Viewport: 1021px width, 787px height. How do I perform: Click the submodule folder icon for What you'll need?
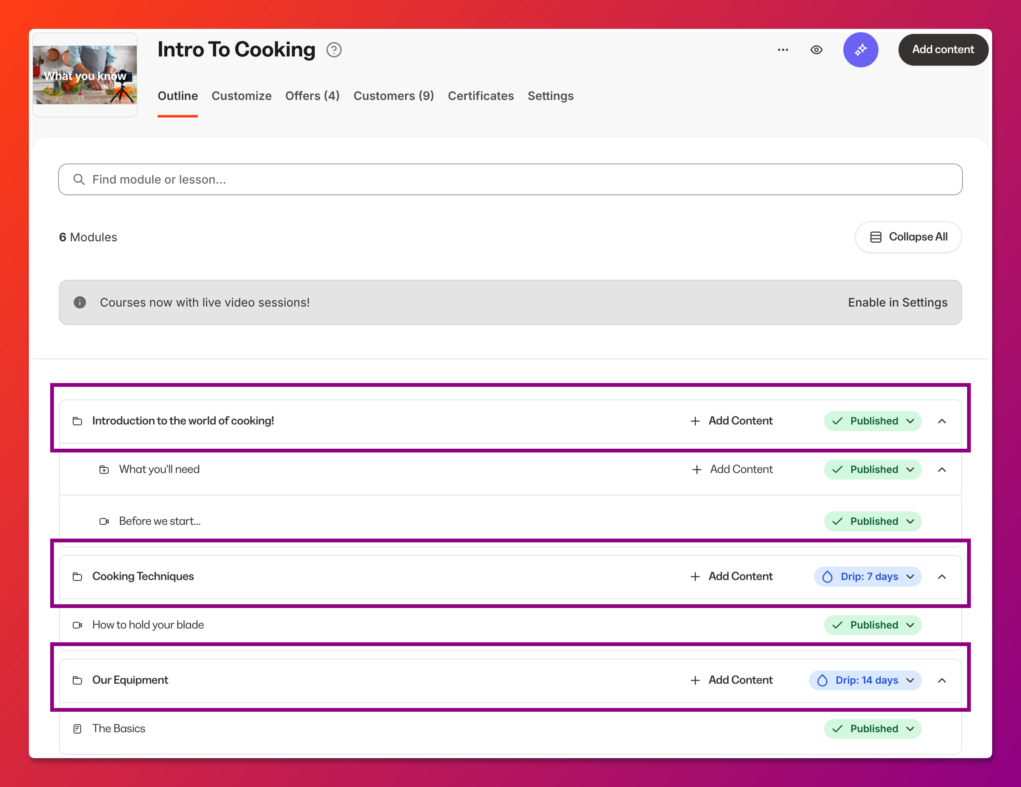(x=104, y=470)
